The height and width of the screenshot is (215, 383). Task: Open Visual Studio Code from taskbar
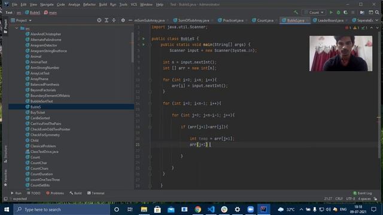211,210
